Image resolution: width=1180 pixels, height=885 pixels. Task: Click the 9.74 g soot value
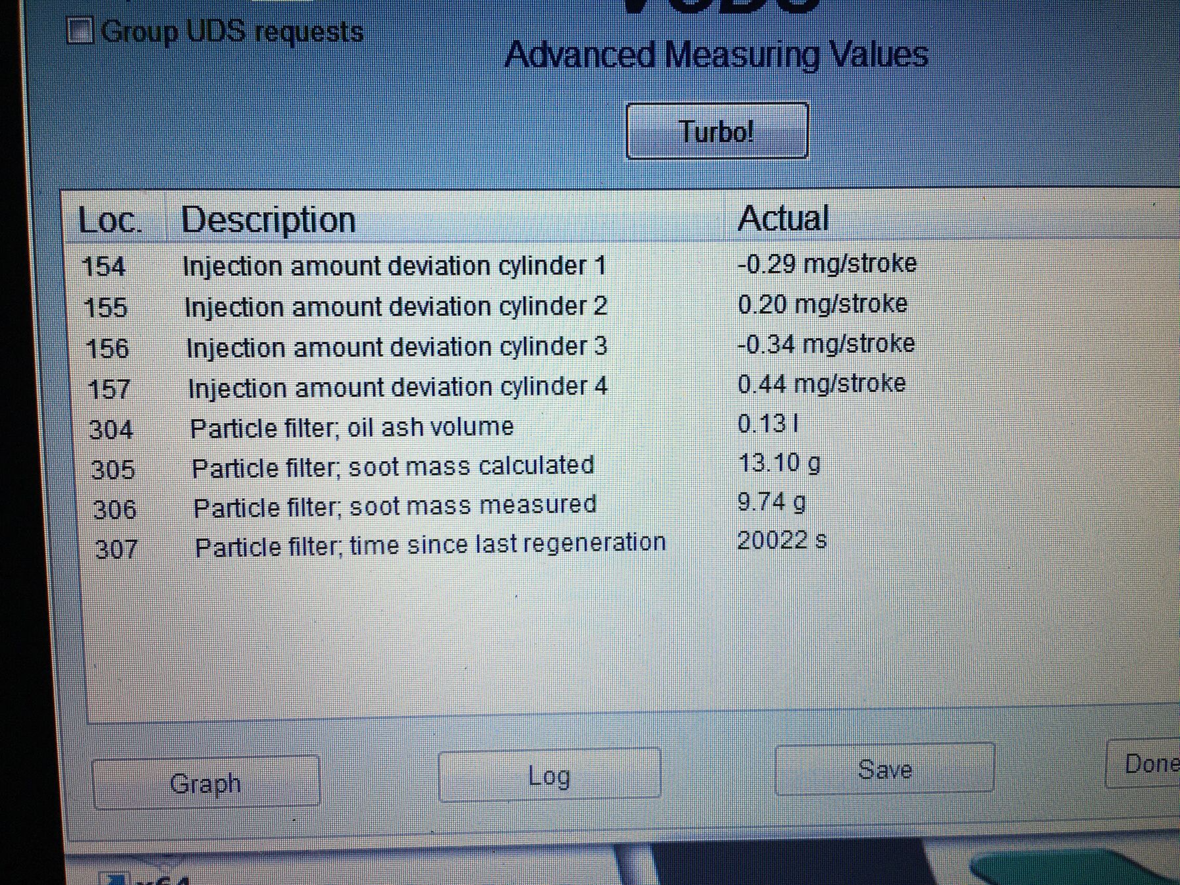(x=771, y=502)
